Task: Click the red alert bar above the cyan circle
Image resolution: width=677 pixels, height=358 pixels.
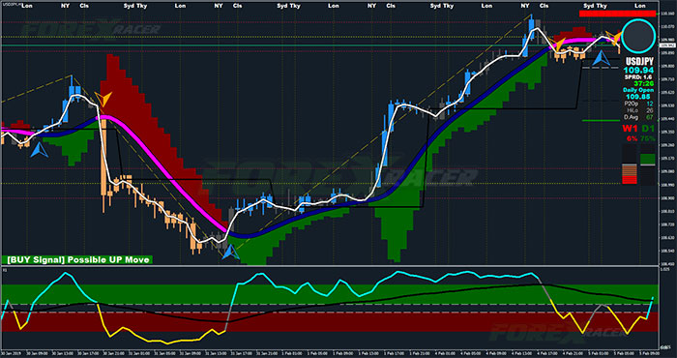Action: pos(617,14)
